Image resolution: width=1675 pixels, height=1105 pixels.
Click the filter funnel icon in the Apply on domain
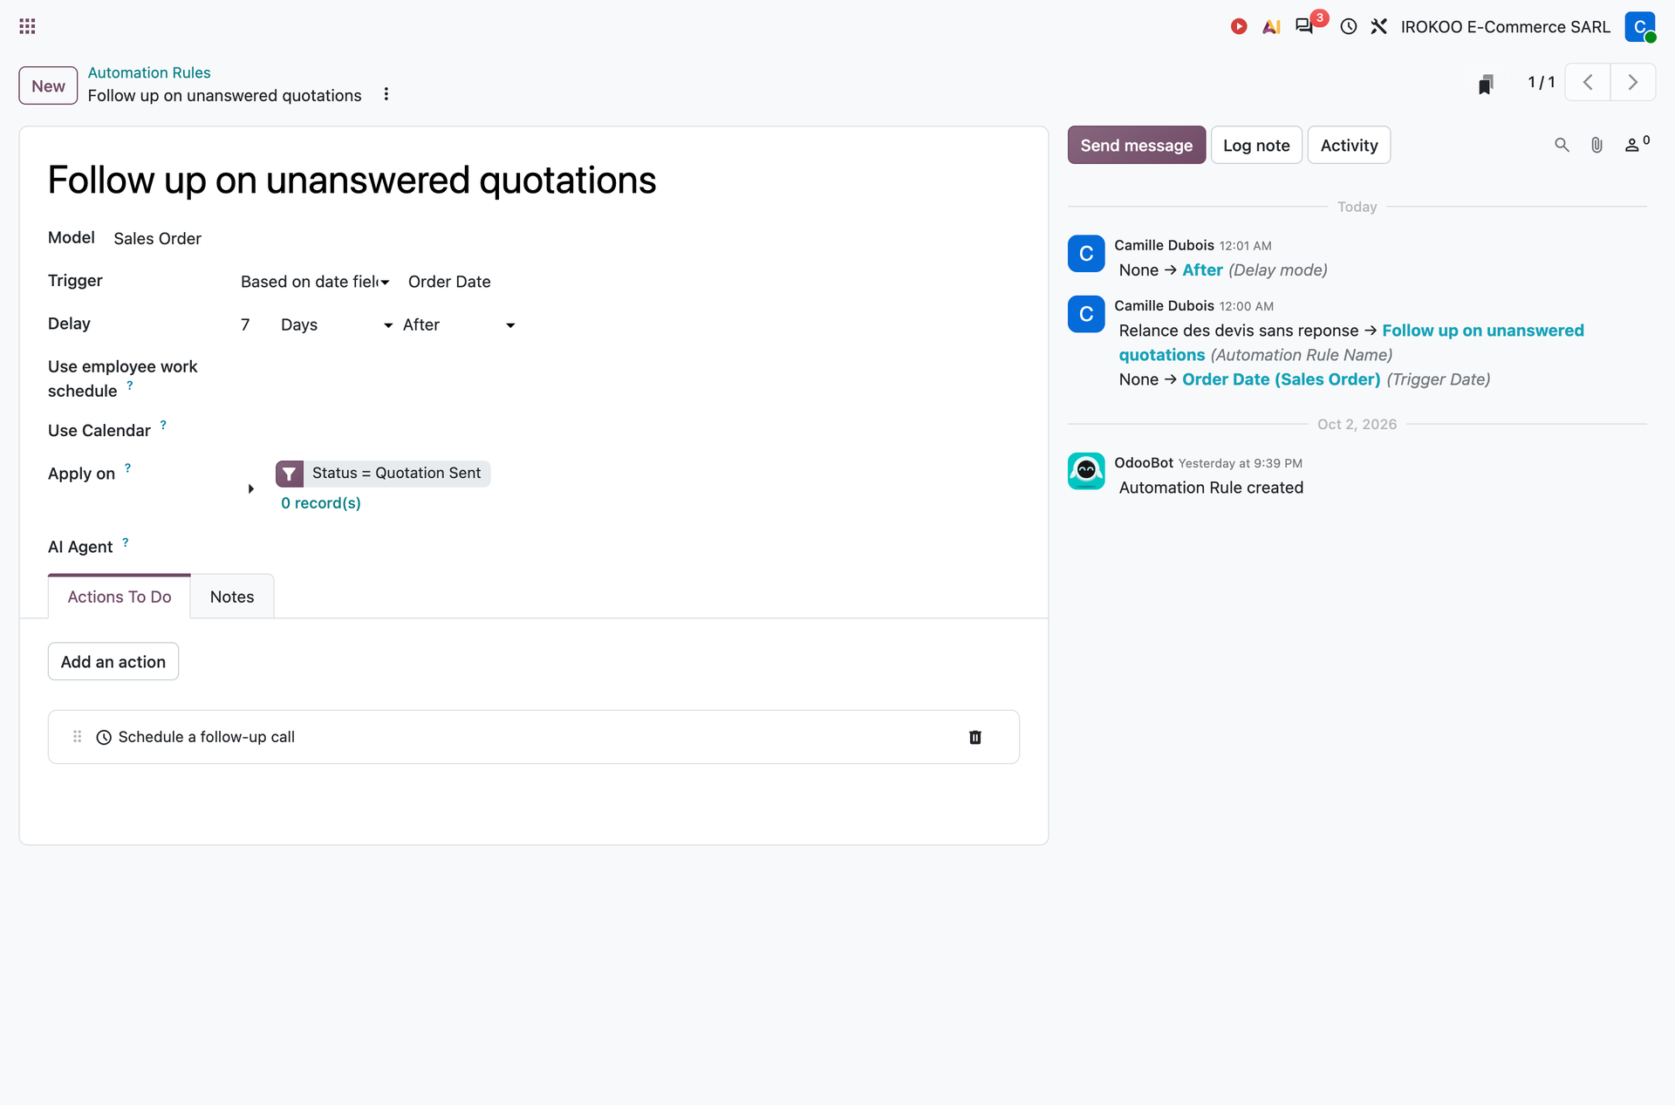290,474
